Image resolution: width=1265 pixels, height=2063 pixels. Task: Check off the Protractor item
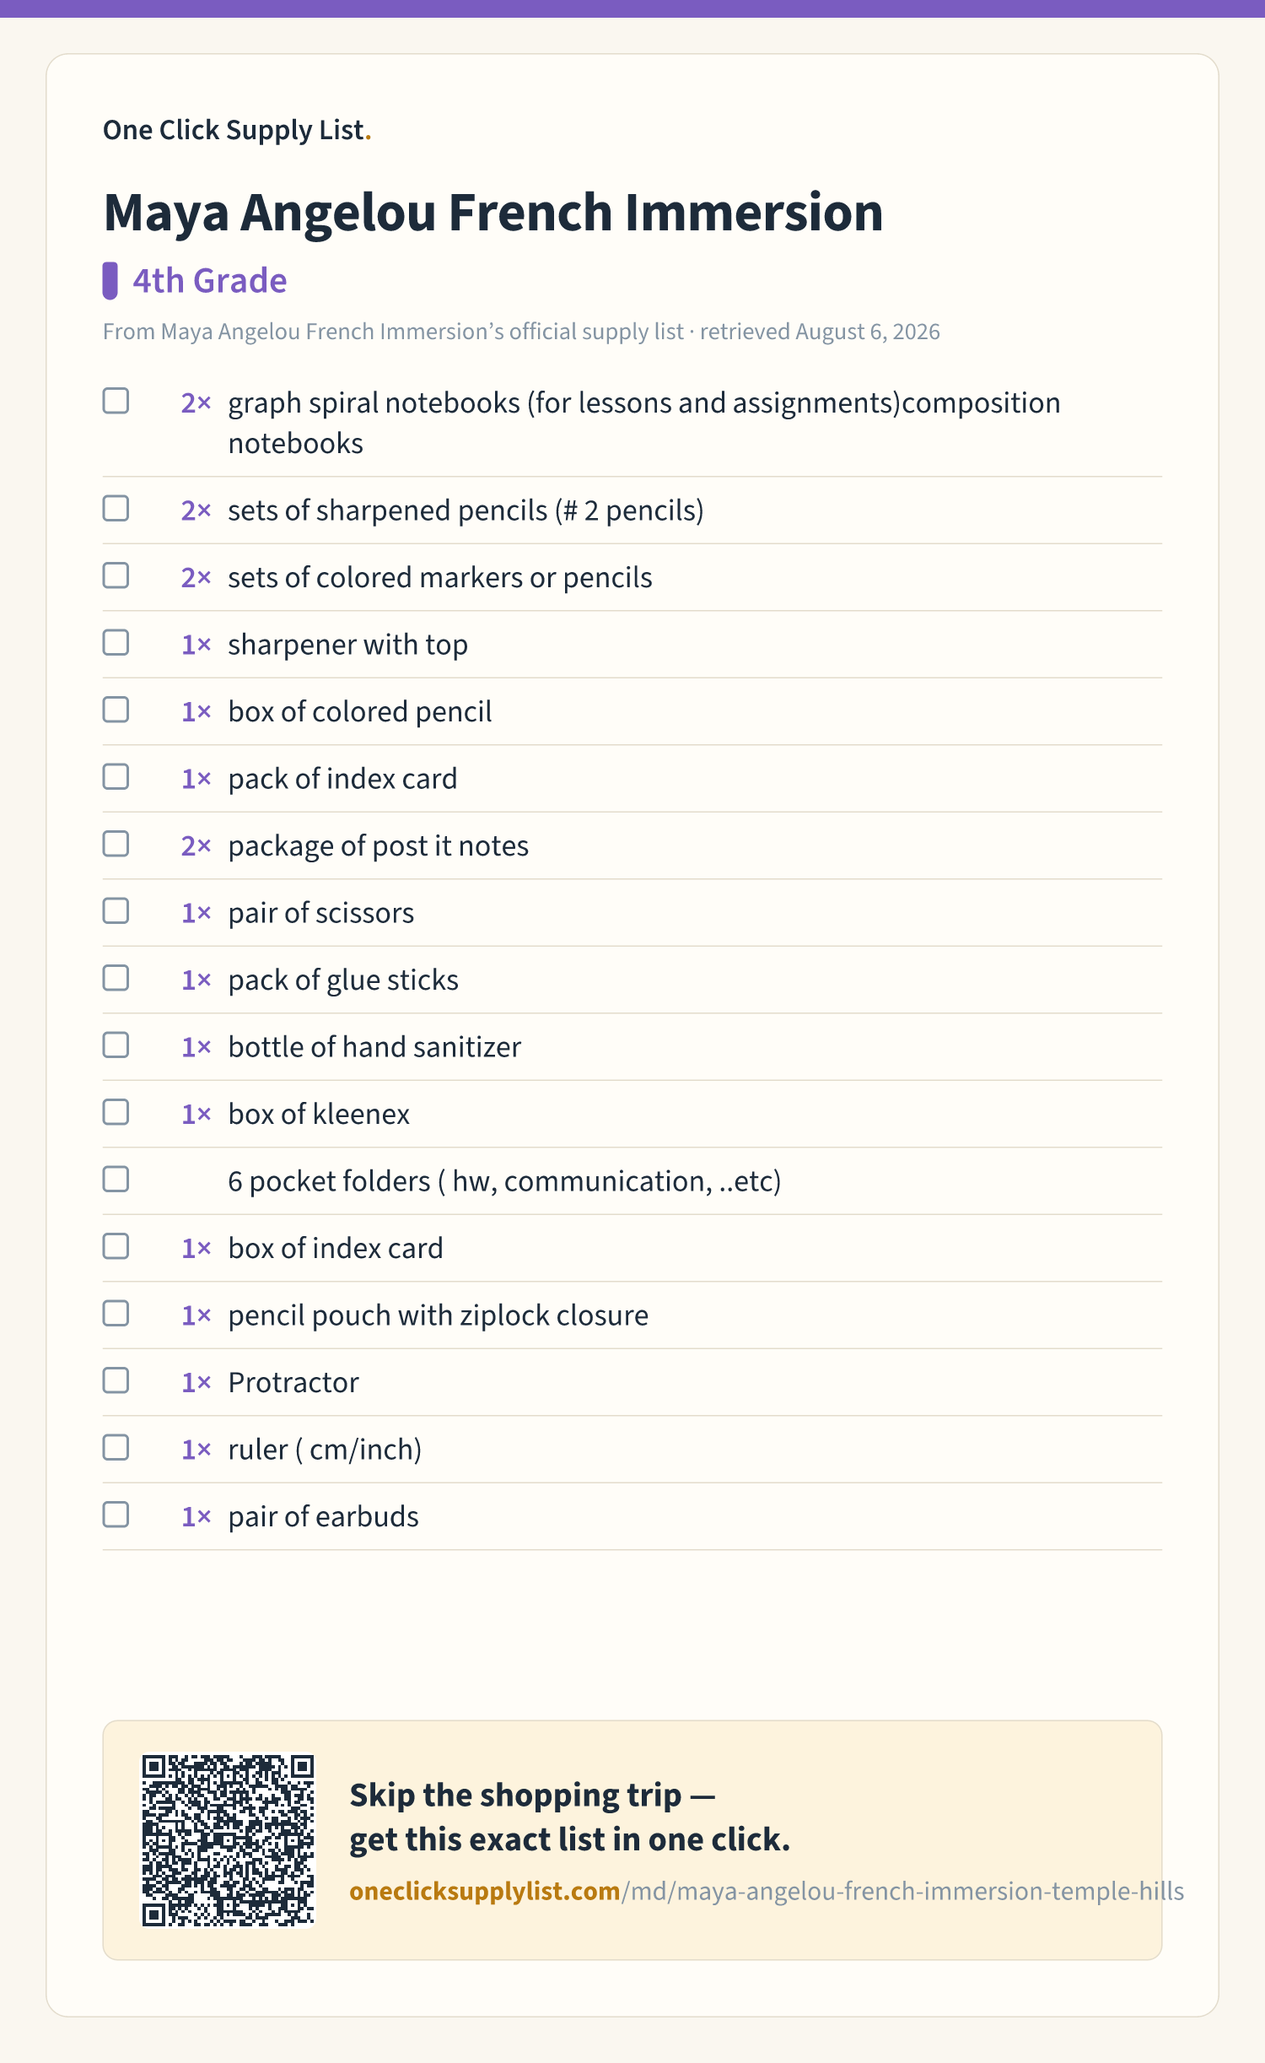click(116, 1380)
